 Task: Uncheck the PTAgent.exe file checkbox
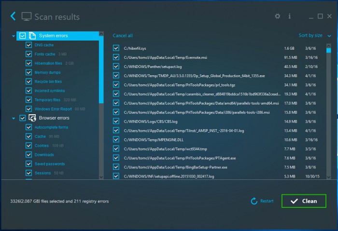tap(116, 158)
